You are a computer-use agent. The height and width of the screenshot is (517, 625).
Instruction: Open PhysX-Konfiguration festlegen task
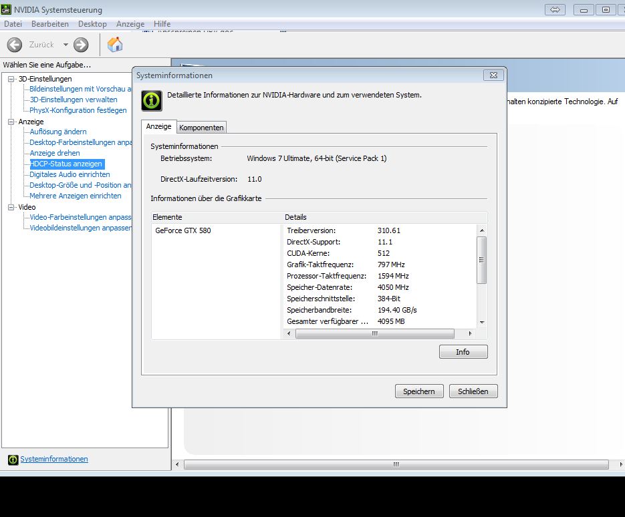click(78, 110)
